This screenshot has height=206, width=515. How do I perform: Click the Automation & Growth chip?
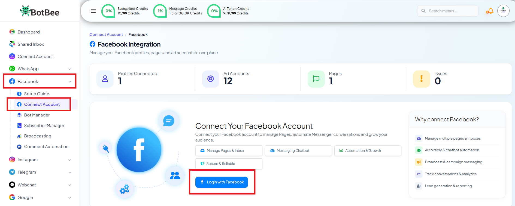pyautogui.click(x=368, y=151)
